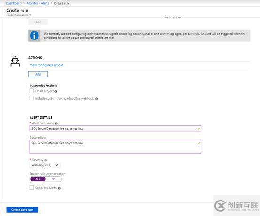Click info icon next to Suppress Alerts

[59, 188]
